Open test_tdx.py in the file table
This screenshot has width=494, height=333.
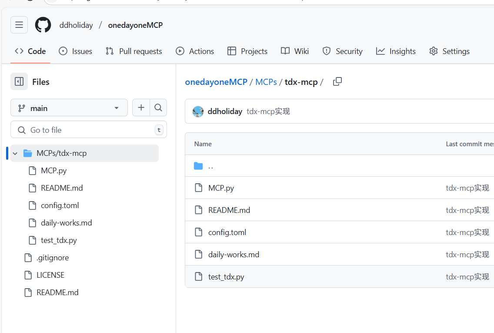tap(226, 277)
